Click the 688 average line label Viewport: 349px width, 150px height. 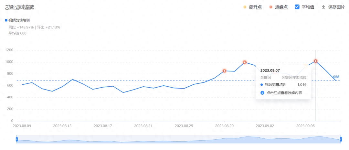[x=336, y=77]
